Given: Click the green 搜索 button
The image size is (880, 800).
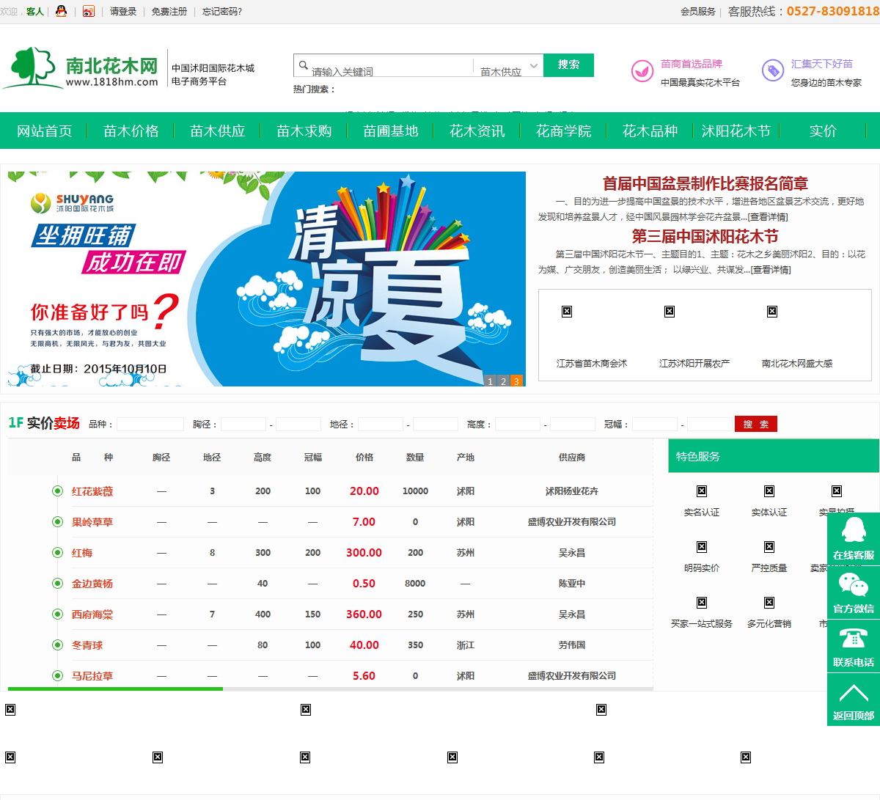Looking at the screenshot, I should pyautogui.click(x=568, y=65).
